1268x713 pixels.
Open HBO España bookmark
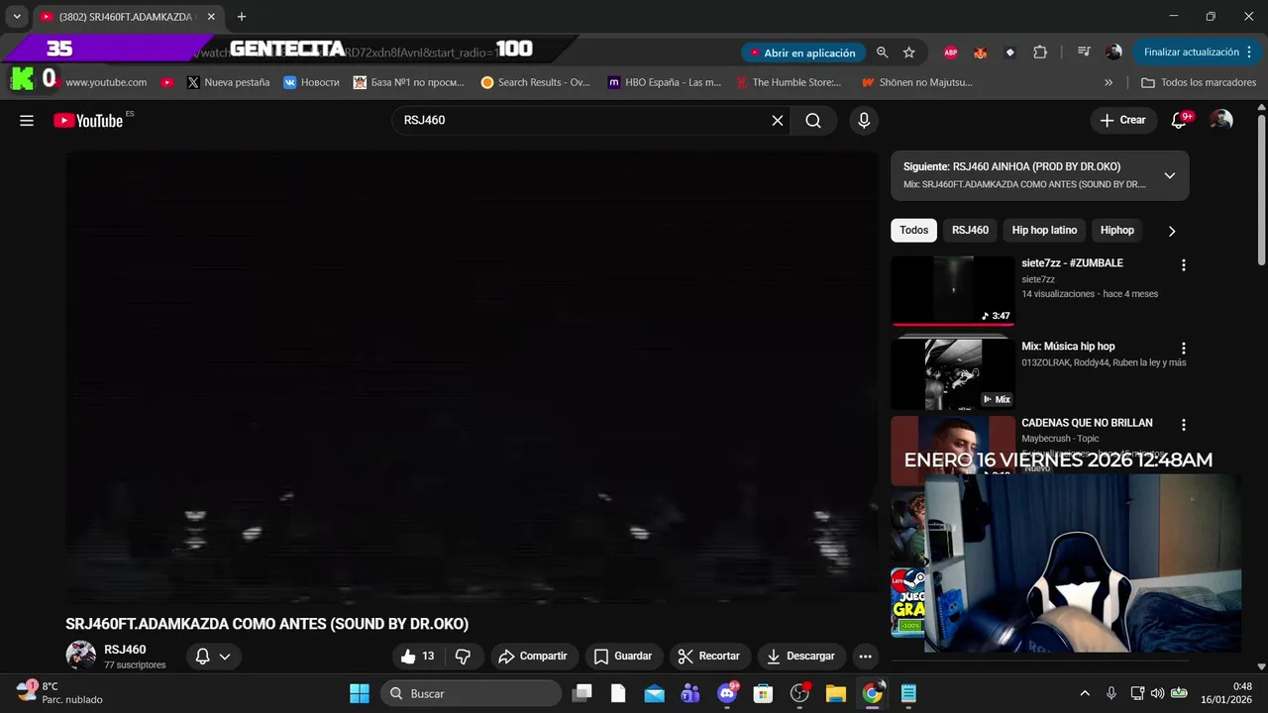[664, 82]
